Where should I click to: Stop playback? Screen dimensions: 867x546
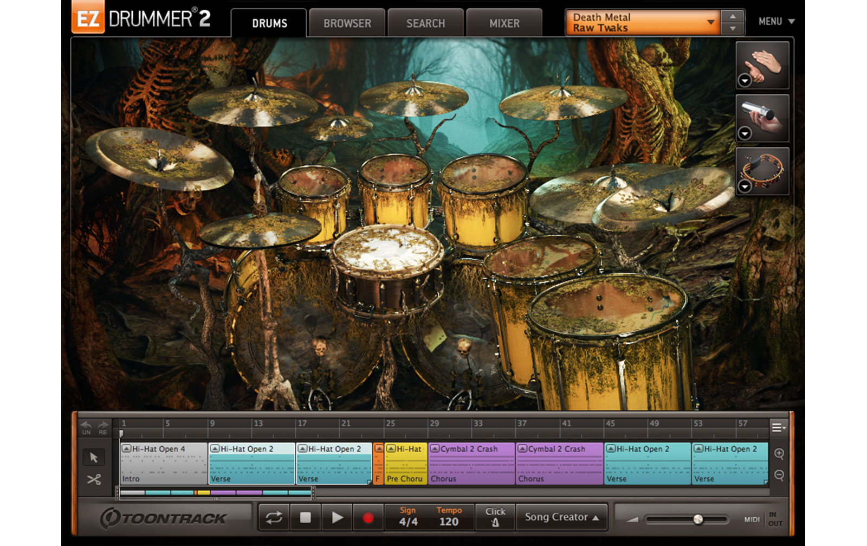pyautogui.click(x=305, y=518)
